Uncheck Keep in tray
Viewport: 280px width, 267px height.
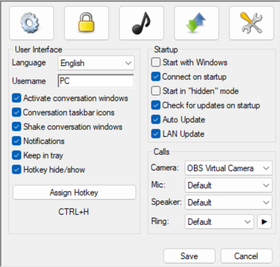16,155
